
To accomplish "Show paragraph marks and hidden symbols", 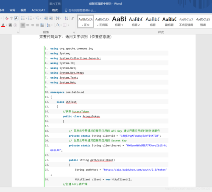I will pos(73,18).
